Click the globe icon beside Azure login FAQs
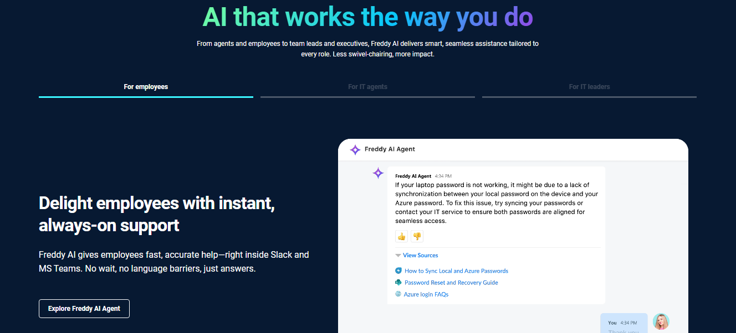The width and height of the screenshot is (736, 333). (398, 294)
